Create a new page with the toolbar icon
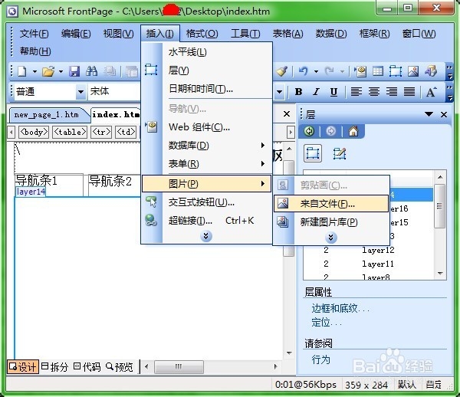Viewport: 460px width, 397px height. coord(22,71)
